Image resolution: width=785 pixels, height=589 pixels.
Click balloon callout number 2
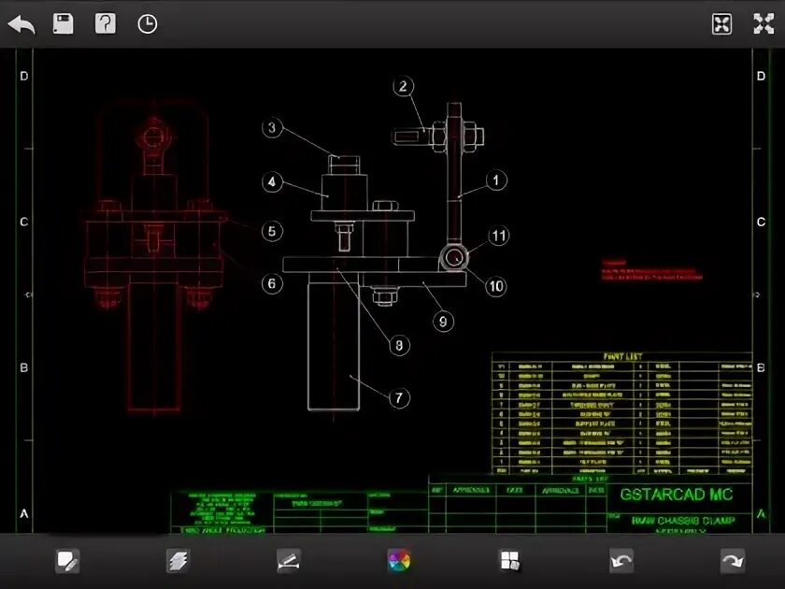(404, 85)
